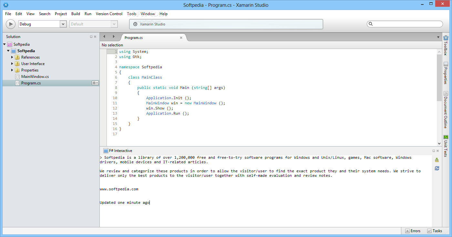Image resolution: width=452 pixels, height=237 pixels.
Task: Auto-hide the F# Interactive pad
Action: [x=434, y=151]
